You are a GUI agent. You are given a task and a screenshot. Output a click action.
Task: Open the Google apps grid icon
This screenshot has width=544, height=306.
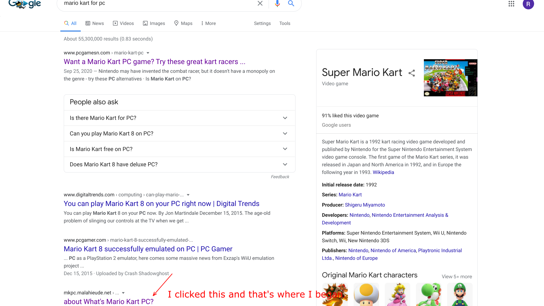click(511, 4)
